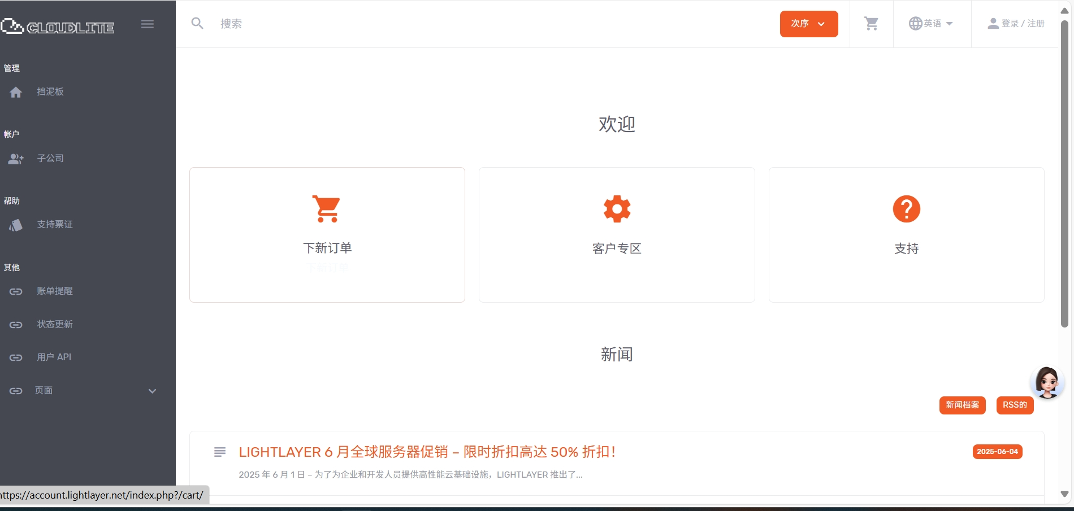The width and height of the screenshot is (1074, 511).
Task: Open the chat assistant avatar
Action: pos(1047,382)
